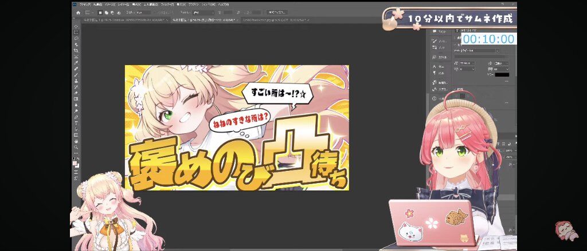Select the Rectangle shape tool
This screenshot has height=251, width=587.
point(76,135)
